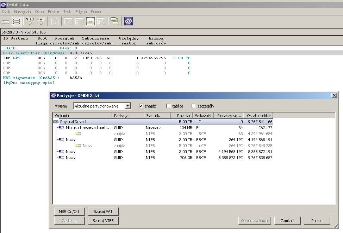Click the 'Nieznana' file system cell
343x233 pixels.
tap(154, 128)
